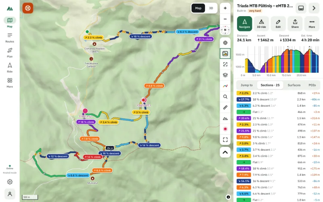Open the map info button

(228, 197)
